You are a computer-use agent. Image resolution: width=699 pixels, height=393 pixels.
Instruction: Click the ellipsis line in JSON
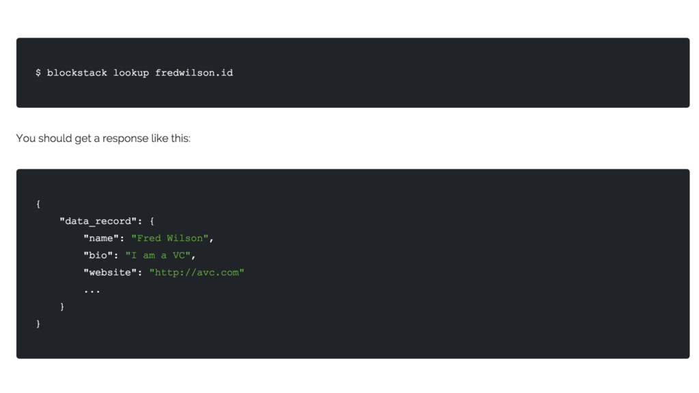point(92,291)
